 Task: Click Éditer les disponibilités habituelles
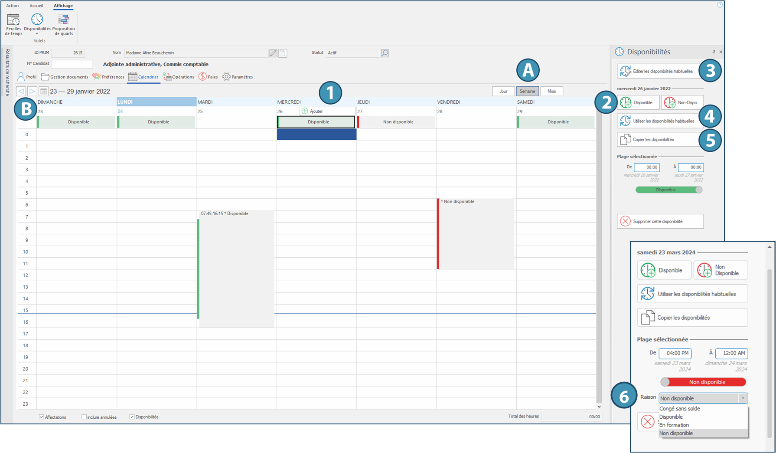pyautogui.click(x=658, y=71)
